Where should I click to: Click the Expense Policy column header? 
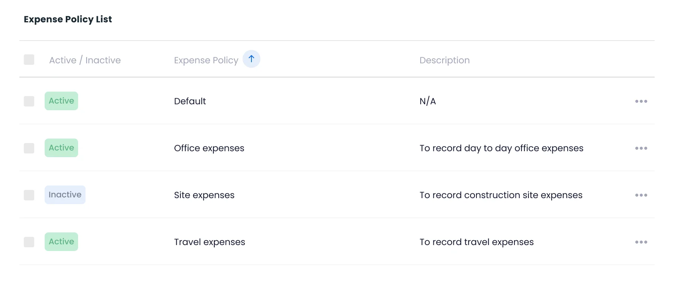pos(206,60)
